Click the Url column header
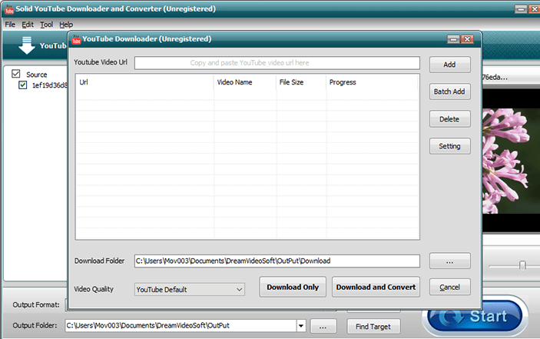The height and width of the screenshot is (339, 540). point(144,82)
